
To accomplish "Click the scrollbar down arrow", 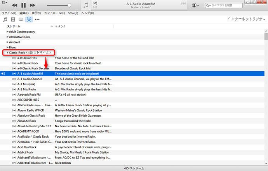I will [x=266, y=163].
